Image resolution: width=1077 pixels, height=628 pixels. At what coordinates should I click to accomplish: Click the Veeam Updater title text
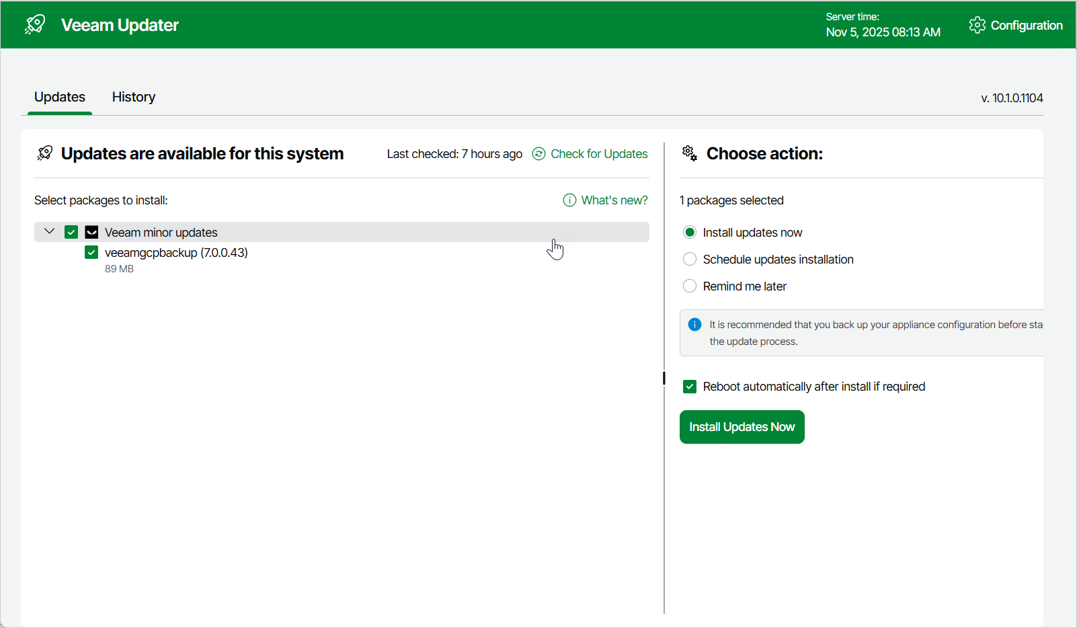coord(120,25)
